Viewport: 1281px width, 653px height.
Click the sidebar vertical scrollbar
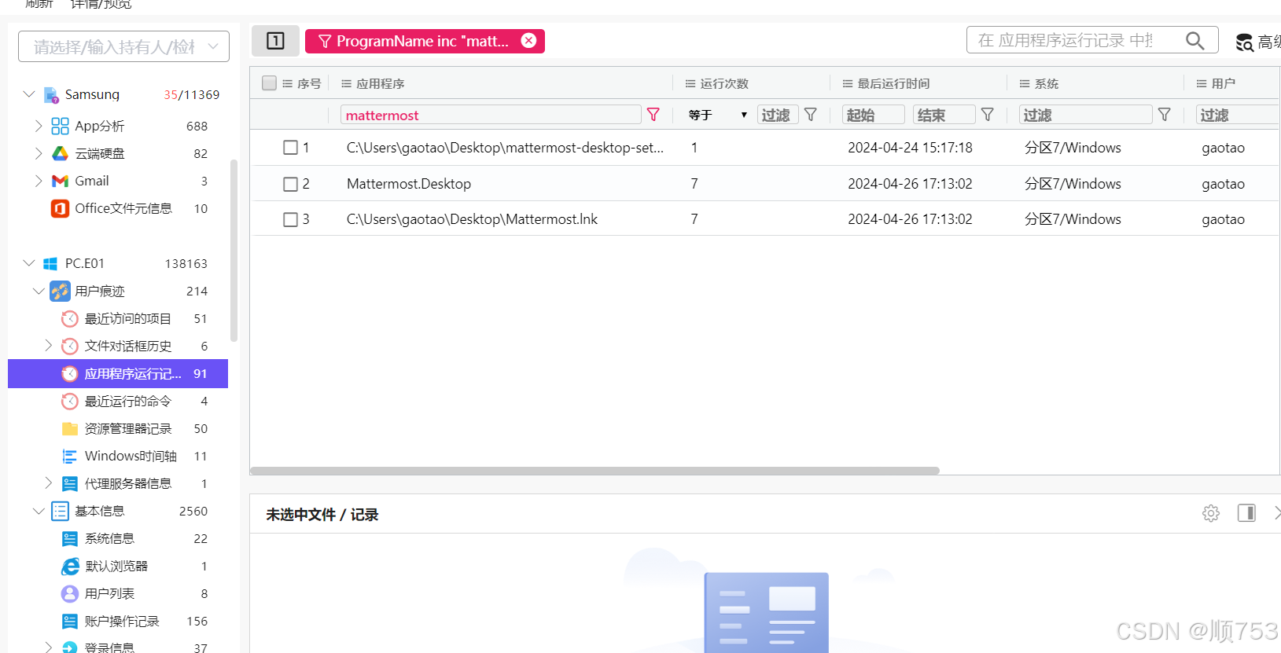point(234,250)
